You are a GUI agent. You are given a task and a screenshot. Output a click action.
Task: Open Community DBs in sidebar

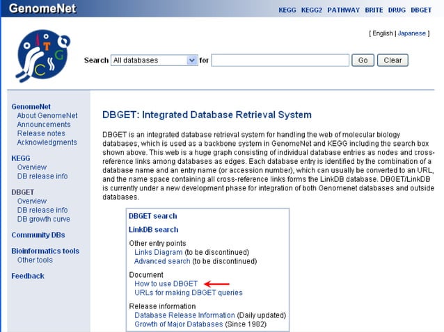[x=38, y=235]
